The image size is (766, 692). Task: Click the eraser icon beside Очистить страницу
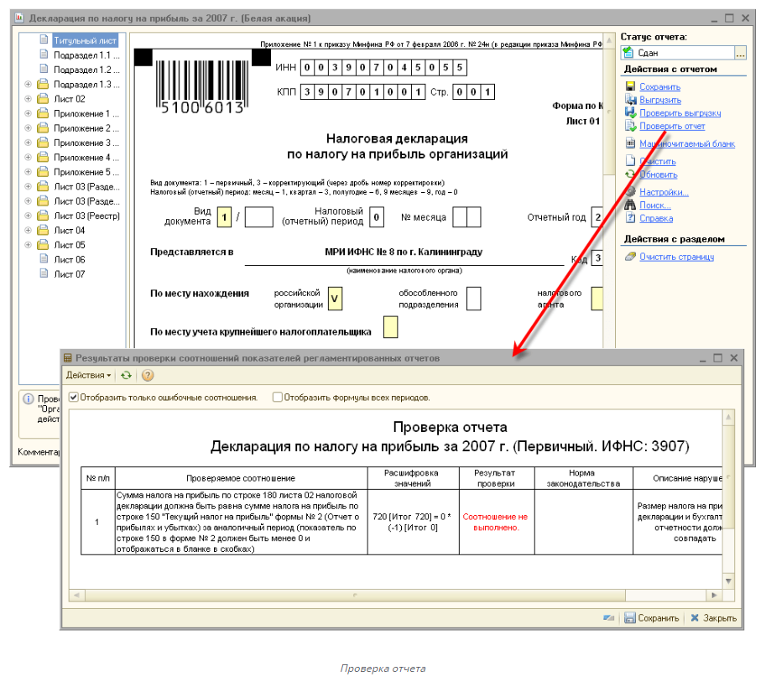[630, 257]
